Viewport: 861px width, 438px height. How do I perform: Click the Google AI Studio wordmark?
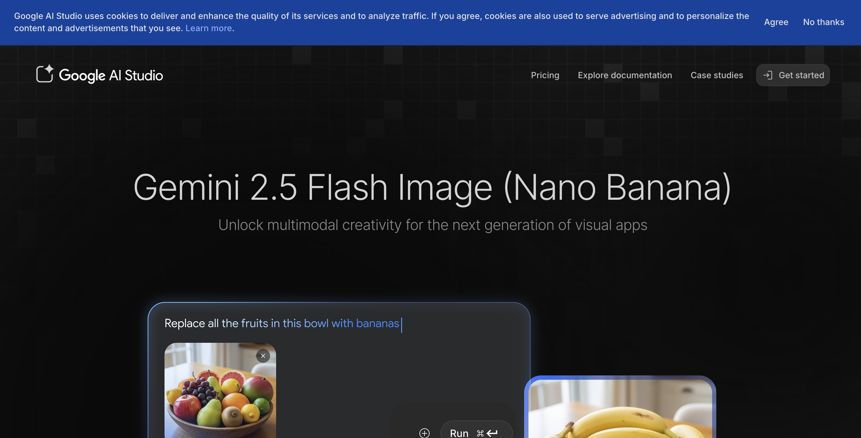pyautogui.click(x=111, y=75)
